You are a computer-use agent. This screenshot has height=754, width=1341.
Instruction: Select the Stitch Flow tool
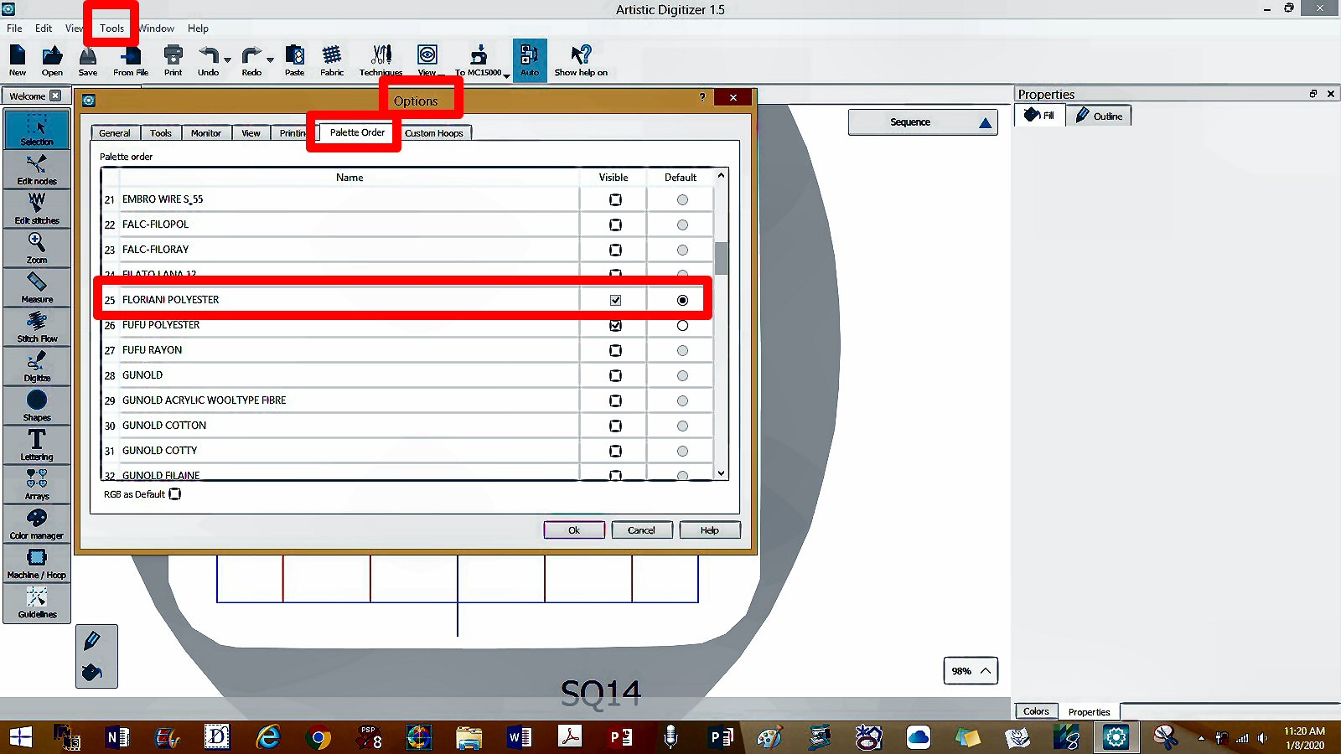pyautogui.click(x=37, y=327)
